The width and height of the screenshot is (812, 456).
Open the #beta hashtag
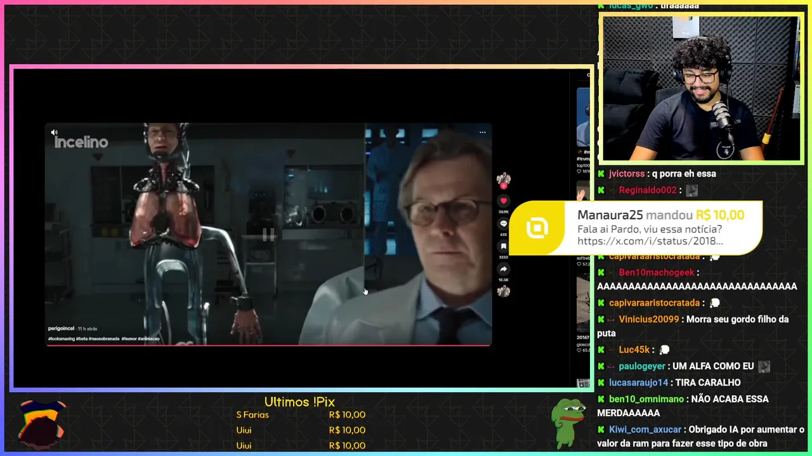click(82, 339)
